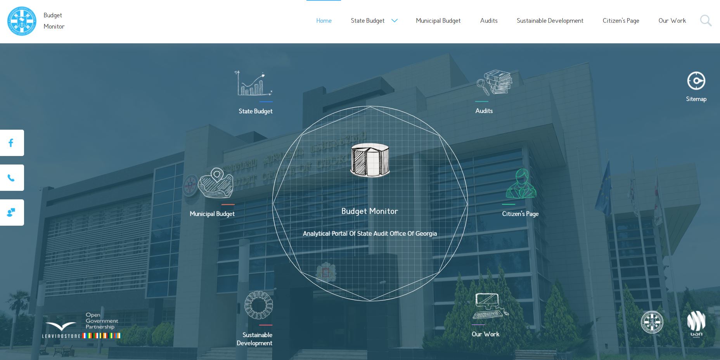
Task: Select Sustainable Development in the top menu
Action: pyautogui.click(x=550, y=21)
